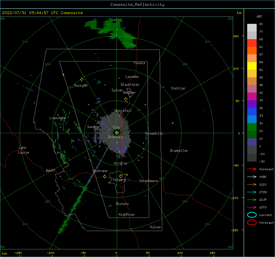The image size is (275, 257).
Task: Click the red 'forecast' ellipse icon
Action: coord(252,222)
